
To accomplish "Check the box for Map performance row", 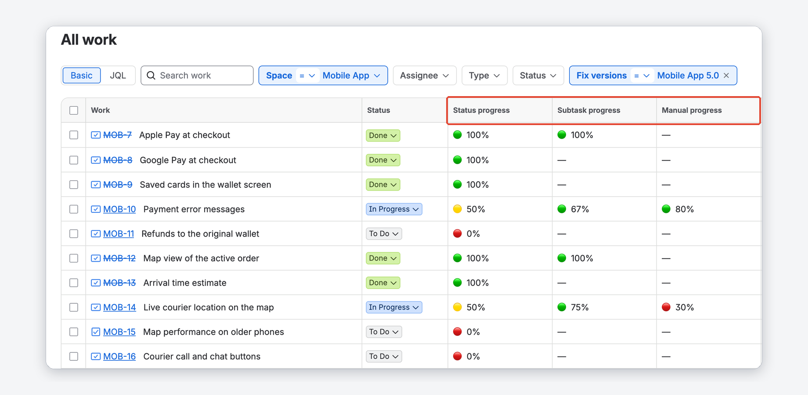I will click(x=74, y=332).
